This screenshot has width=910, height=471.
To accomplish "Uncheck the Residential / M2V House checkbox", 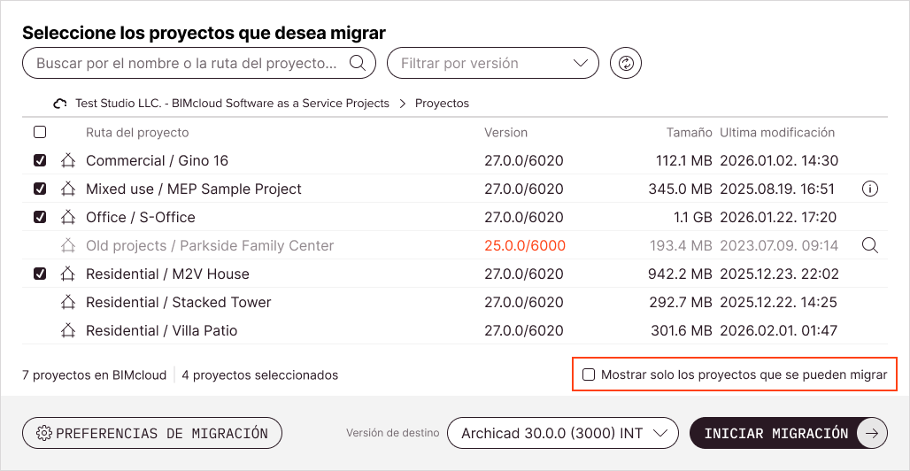I will point(40,274).
